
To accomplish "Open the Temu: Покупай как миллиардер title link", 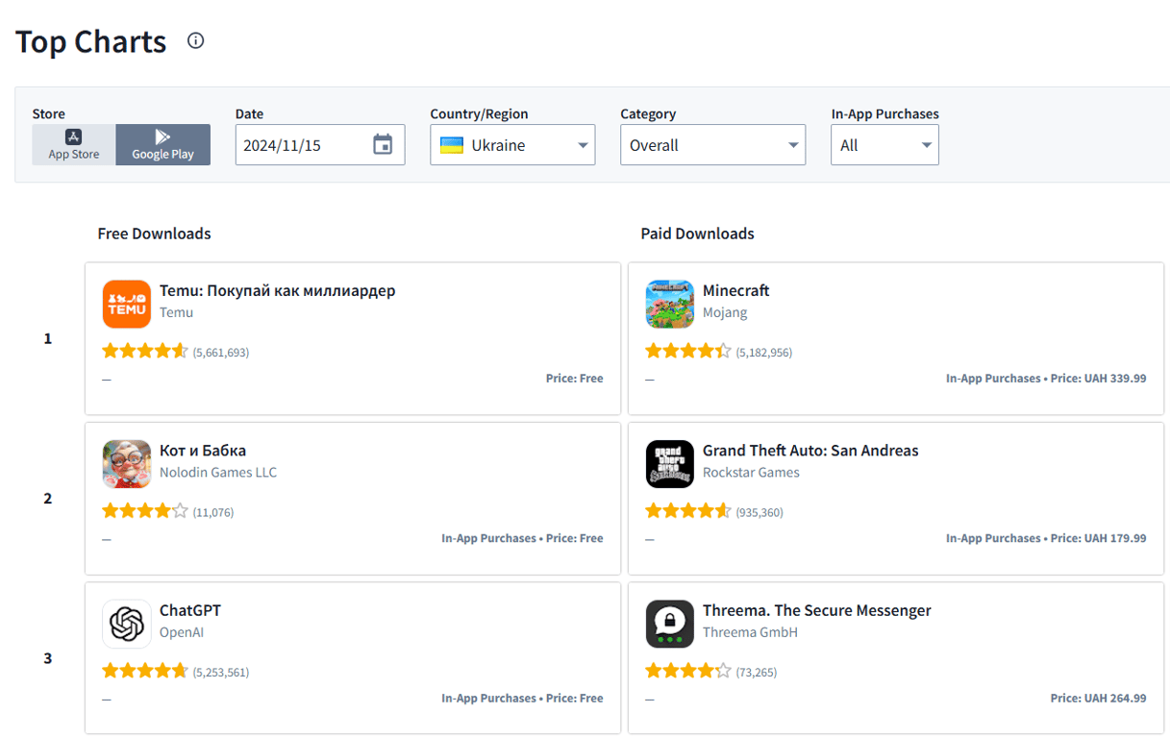I will 277,290.
